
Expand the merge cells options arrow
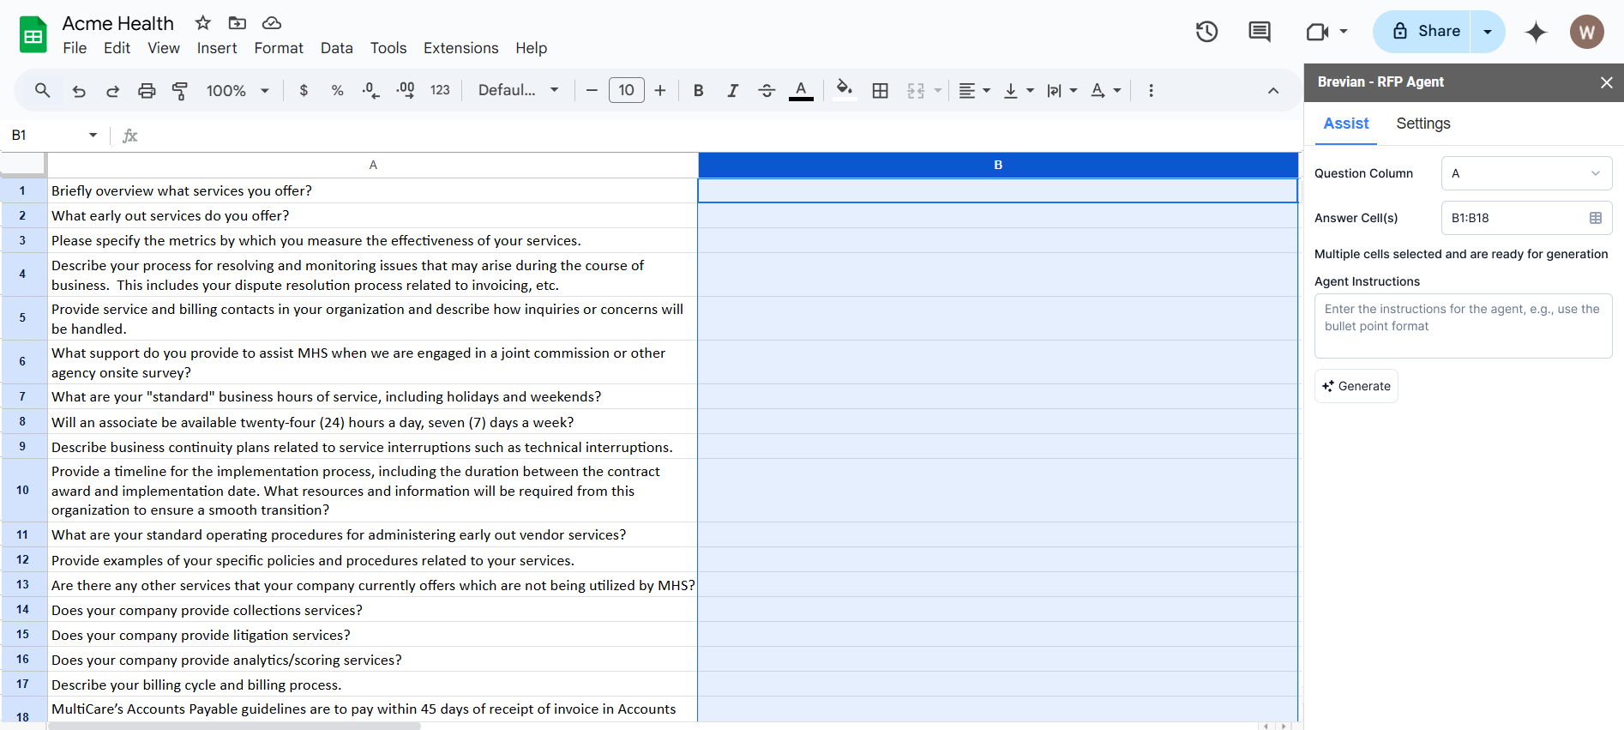(x=938, y=90)
